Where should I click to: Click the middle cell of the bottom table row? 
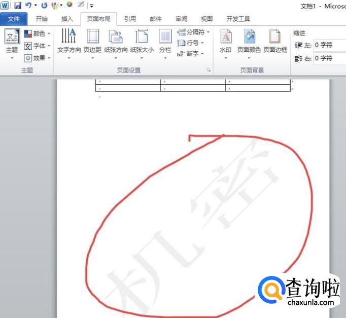[193, 88]
